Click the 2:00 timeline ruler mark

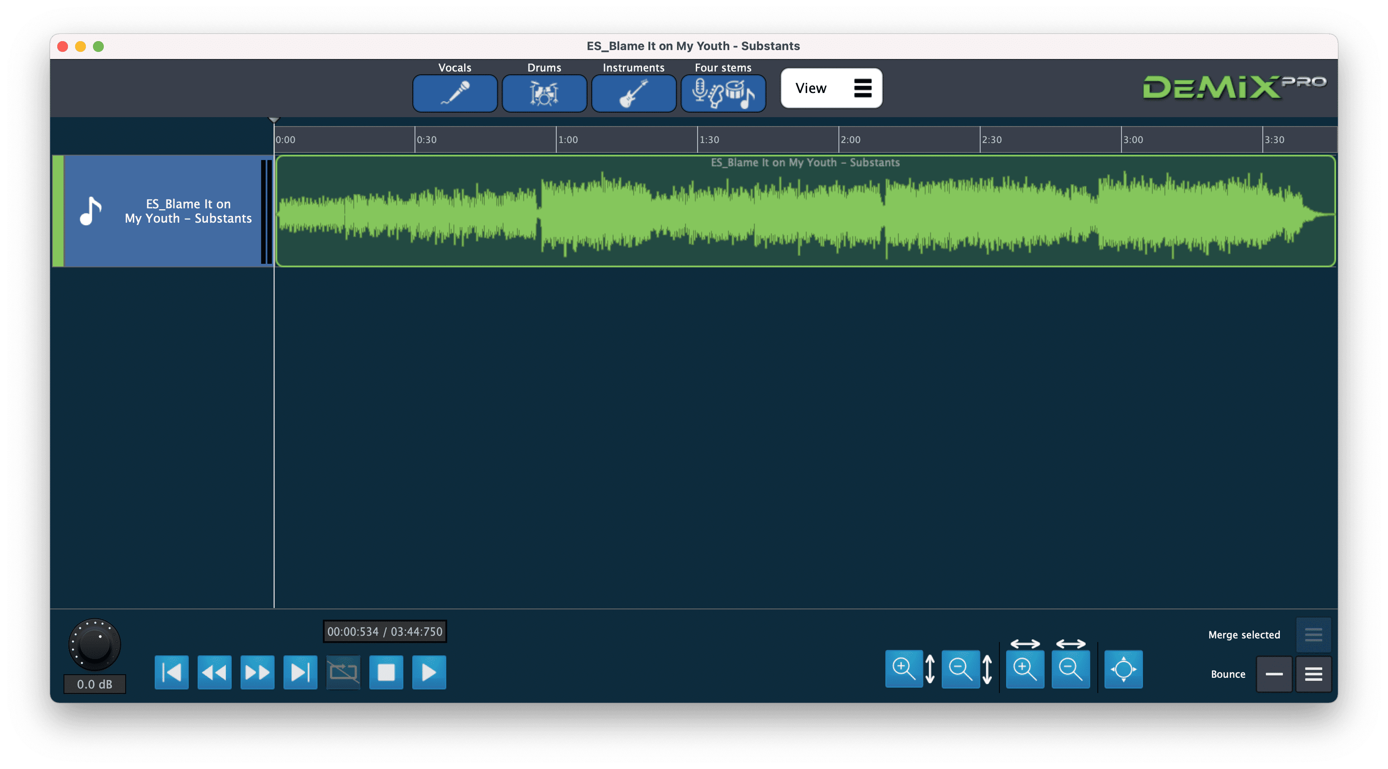click(x=850, y=139)
